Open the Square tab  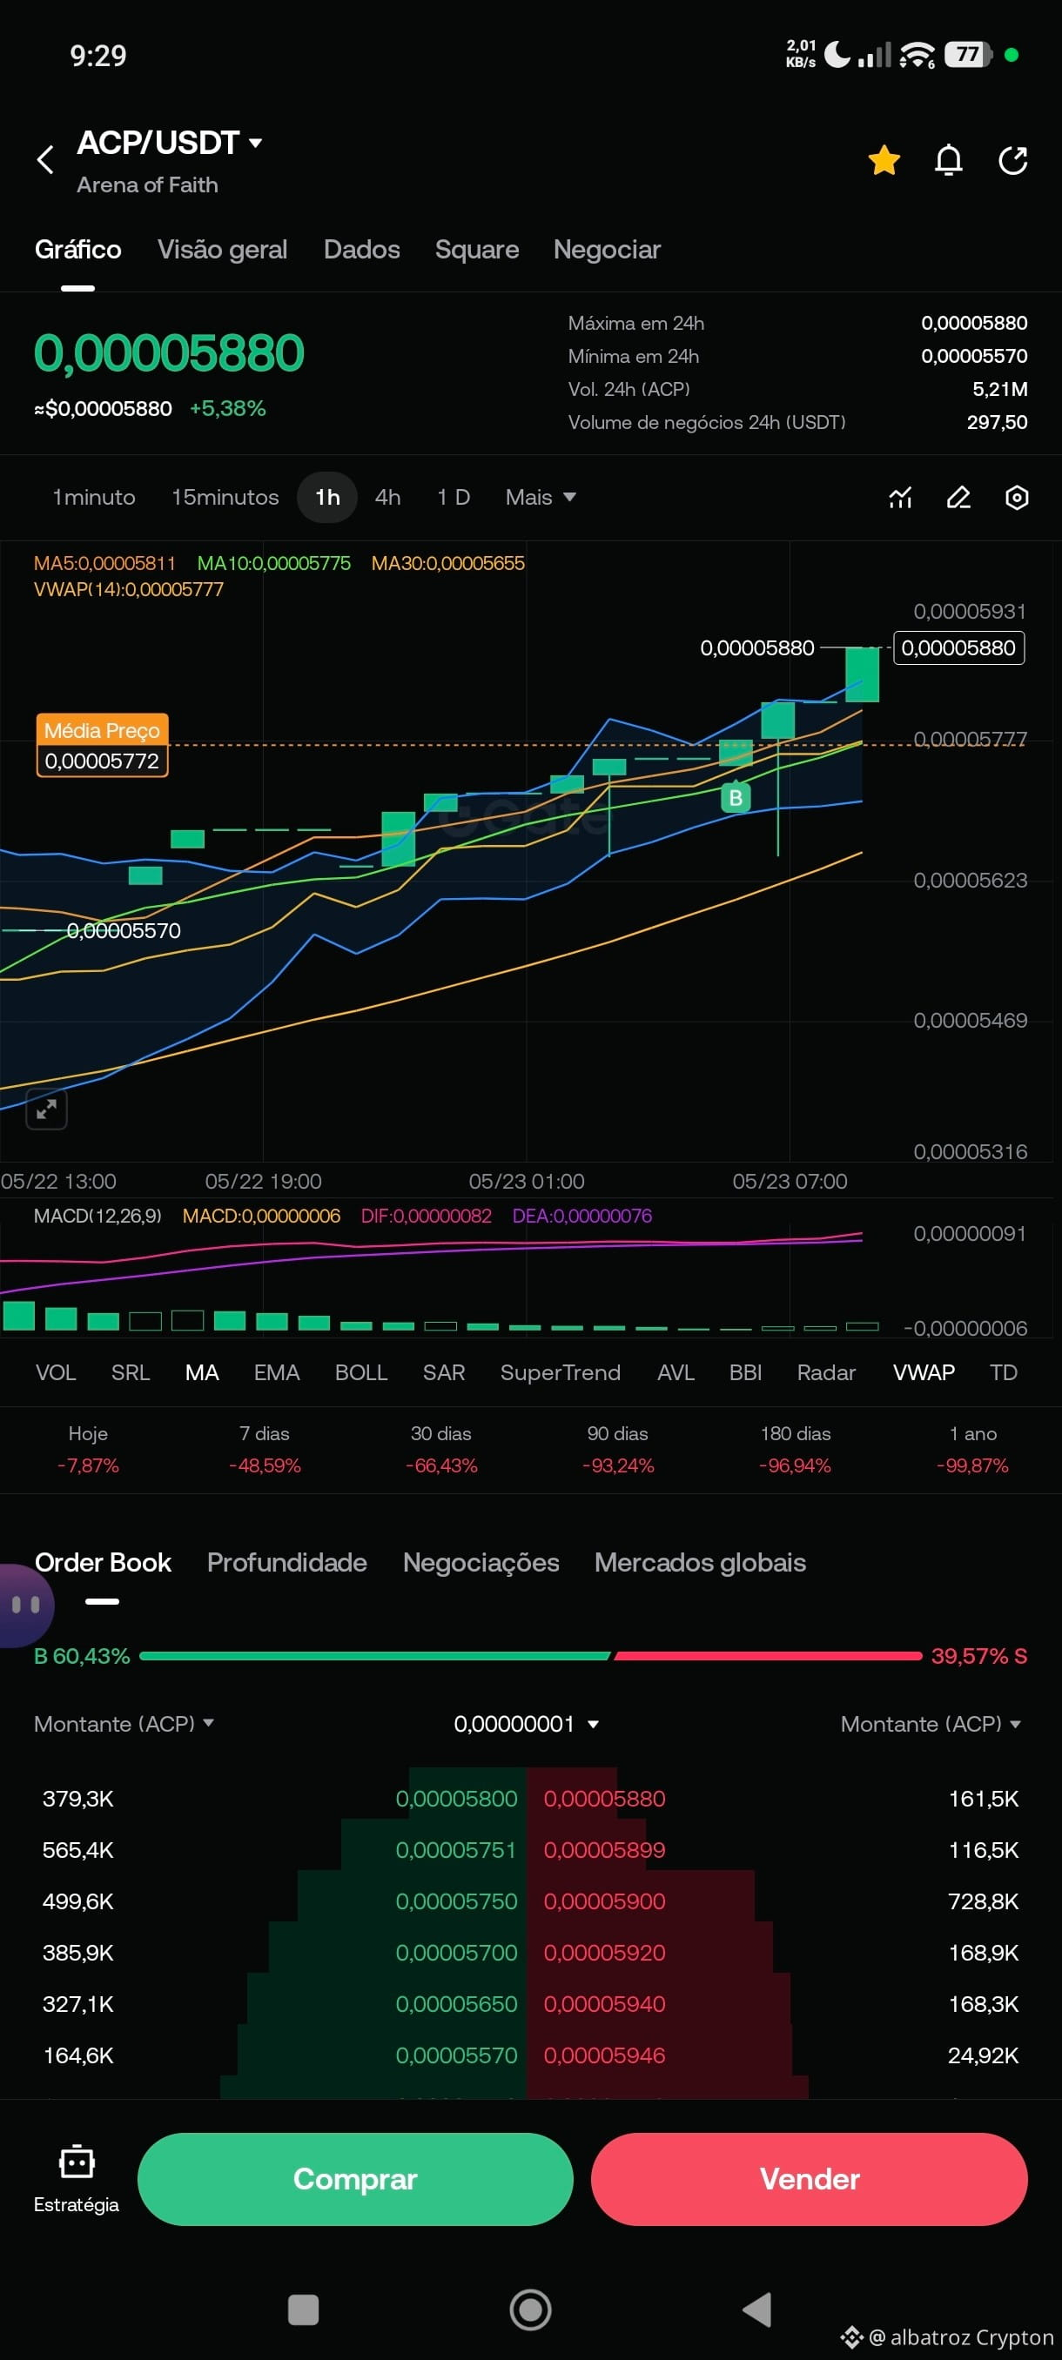[476, 249]
